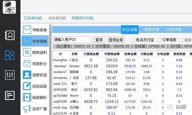Select the 定时广播 megaphone icon

(27, 108)
